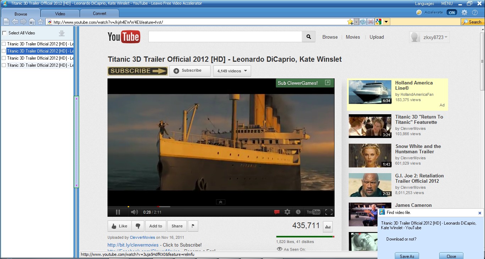The image size is (485, 259).
Task: Click the YouTube logo in the player bar
Action: [x=314, y=212]
